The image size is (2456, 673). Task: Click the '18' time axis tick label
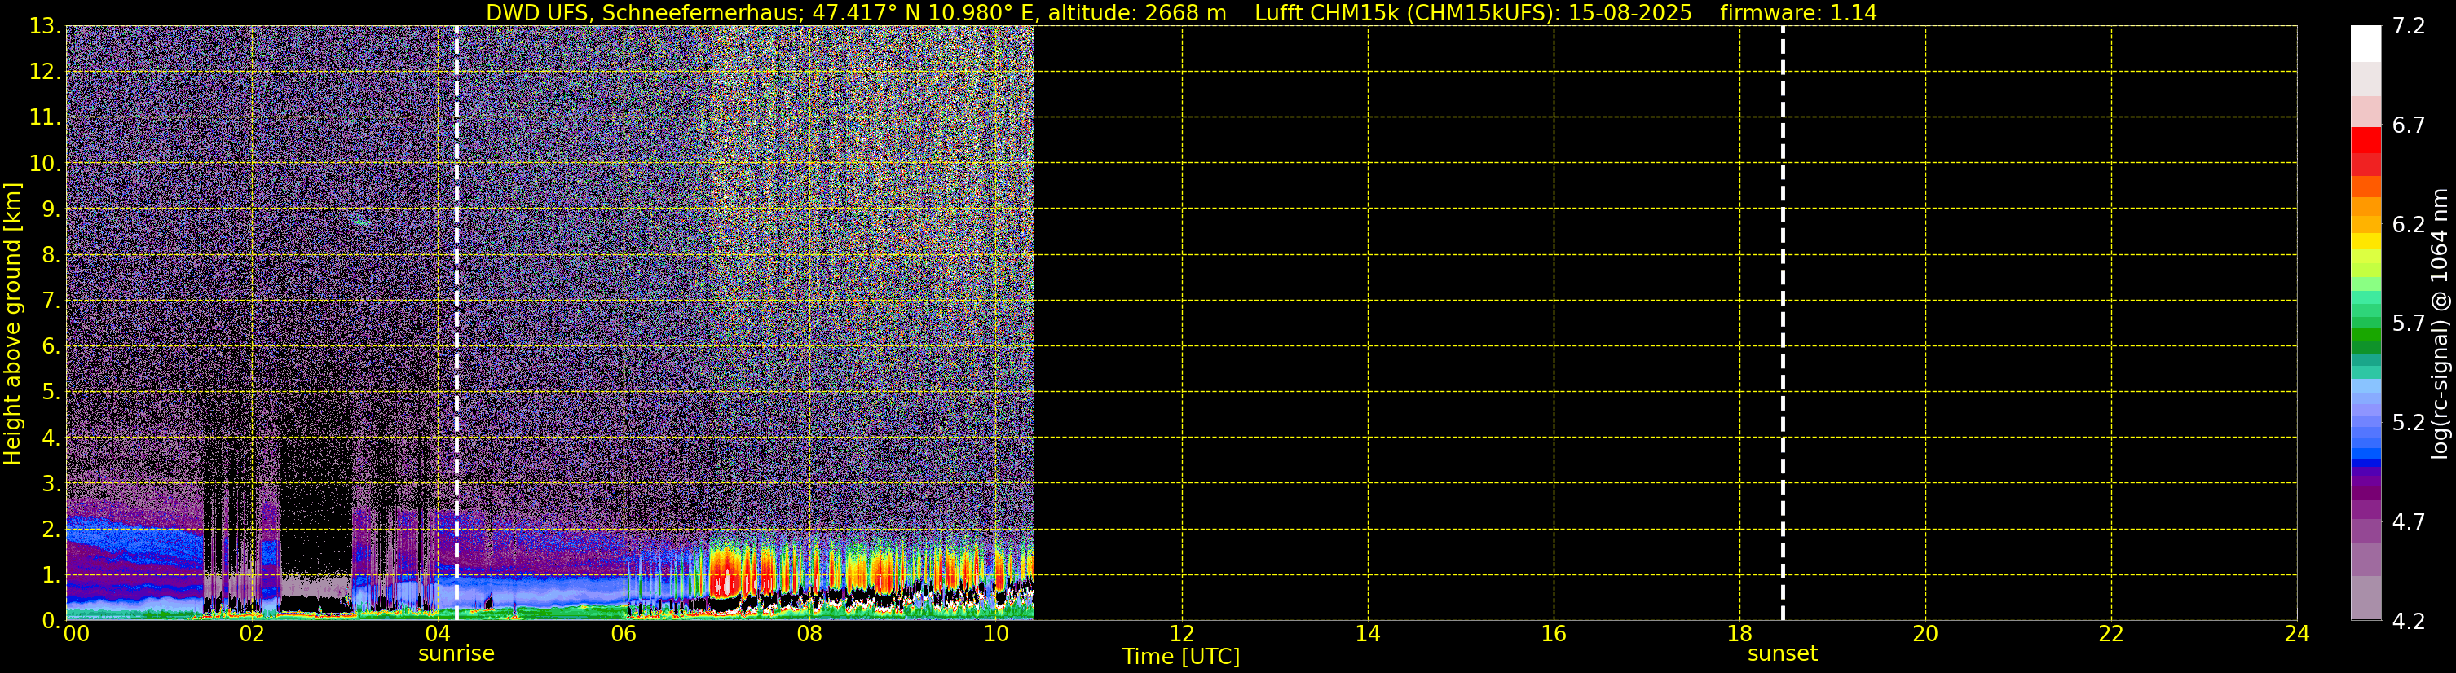(x=1739, y=634)
